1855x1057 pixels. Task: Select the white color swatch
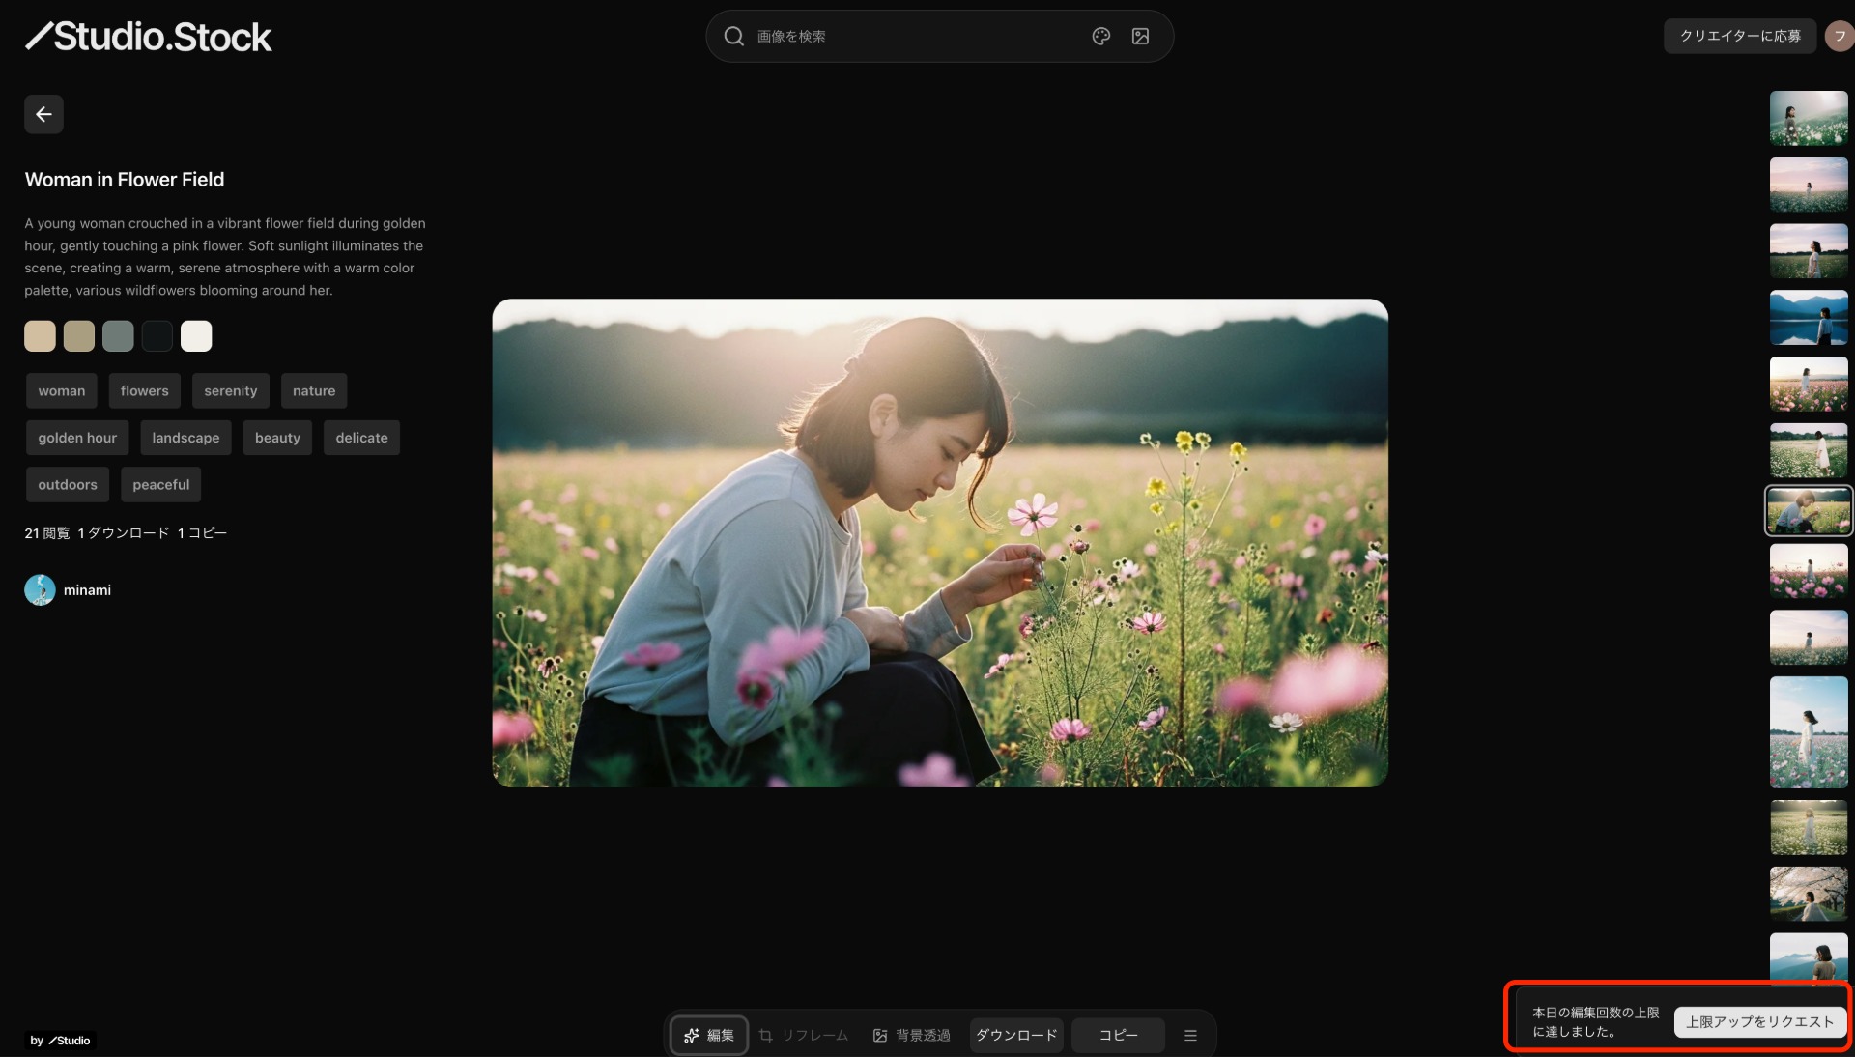click(x=196, y=336)
